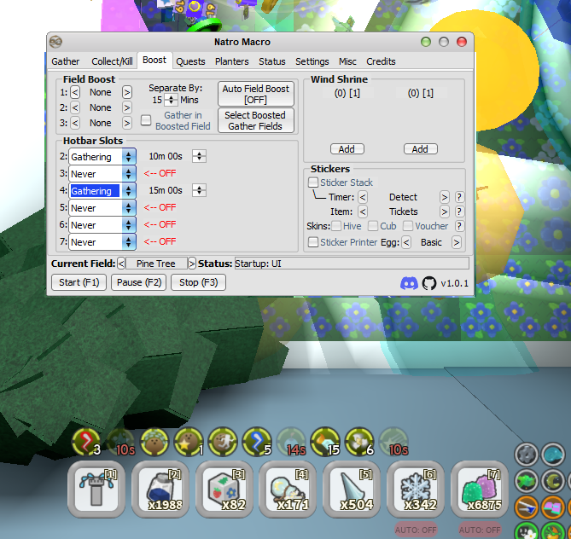Open the GitHub link icon
This screenshot has width=571, height=539.
429,283
